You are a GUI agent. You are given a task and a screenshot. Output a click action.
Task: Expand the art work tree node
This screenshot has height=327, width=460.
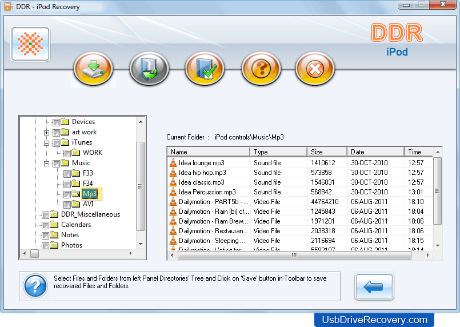click(47, 133)
